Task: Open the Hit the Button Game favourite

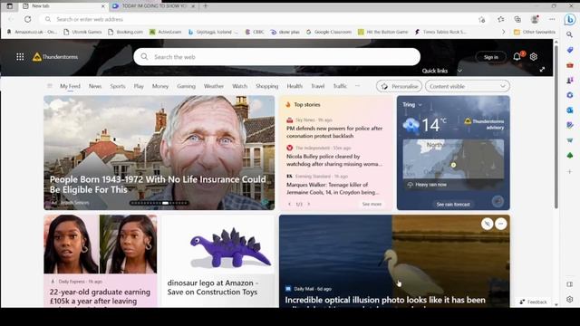Action: coord(382,33)
